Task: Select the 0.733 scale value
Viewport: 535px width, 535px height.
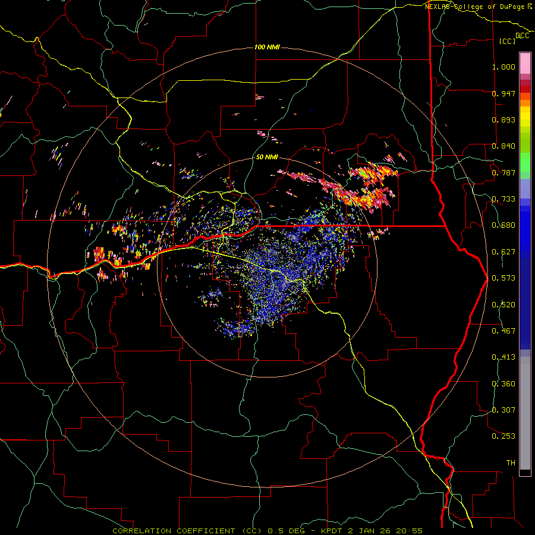Action: [x=503, y=199]
